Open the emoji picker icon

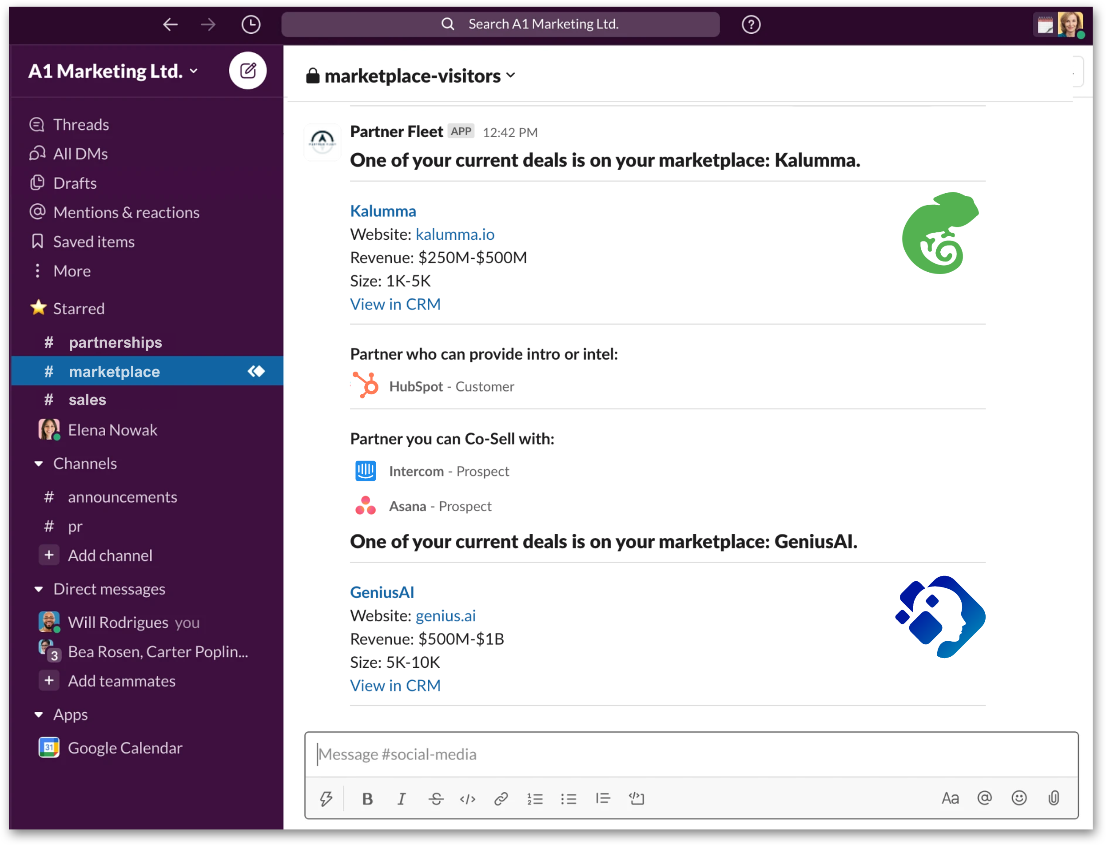pyautogui.click(x=1019, y=798)
